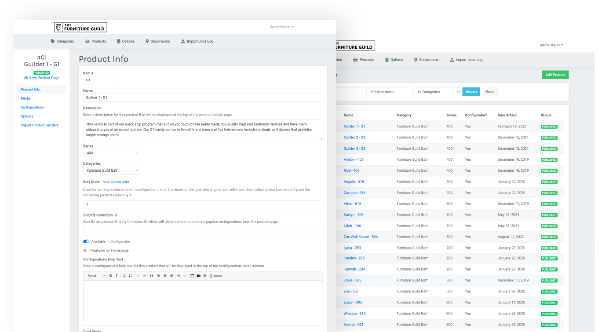The image size is (609, 332).
Task: Click the Date Added column header
Action: pyautogui.click(x=507, y=115)
